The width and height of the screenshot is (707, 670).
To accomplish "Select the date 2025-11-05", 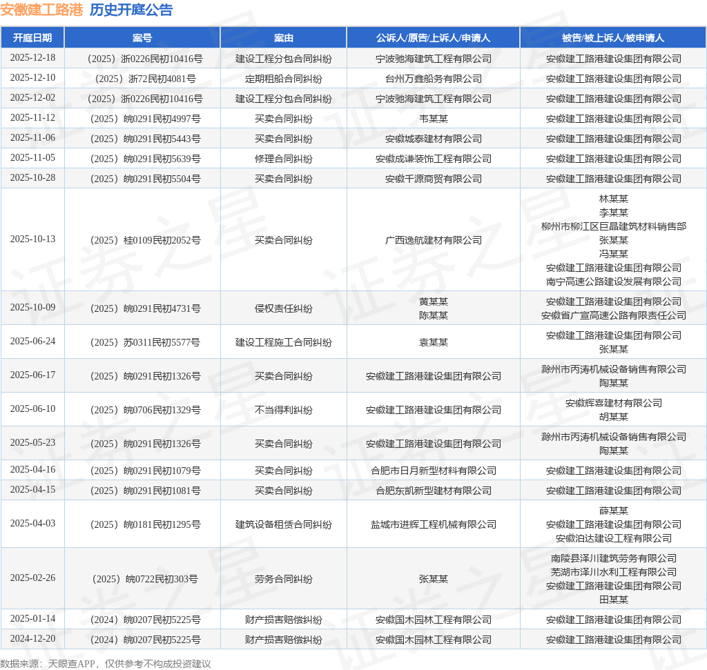I will (32, 158).
